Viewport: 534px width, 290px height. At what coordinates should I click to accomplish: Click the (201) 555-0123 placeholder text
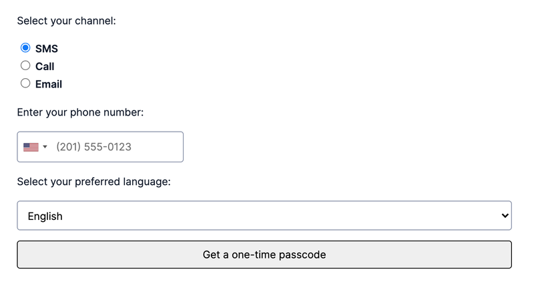click(93, 147)
